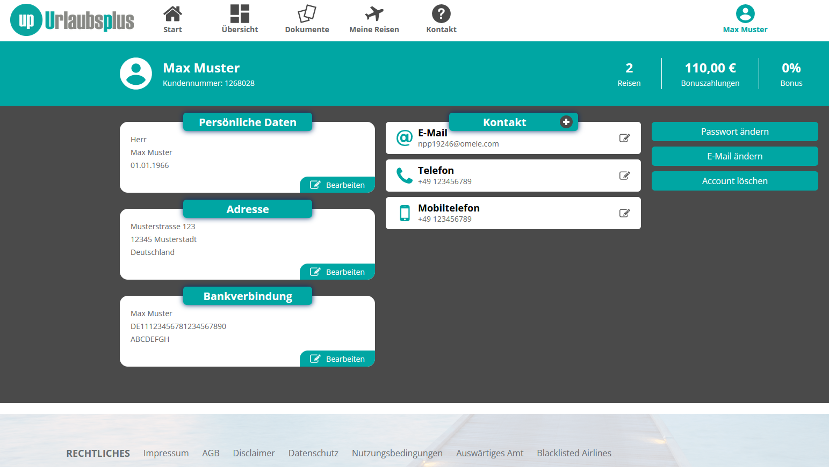Image resolution: width=829 pixels, height=467 pixels.
Task: Click Bearbeiten under Persönliche Daten
Action: coord(337,185)
